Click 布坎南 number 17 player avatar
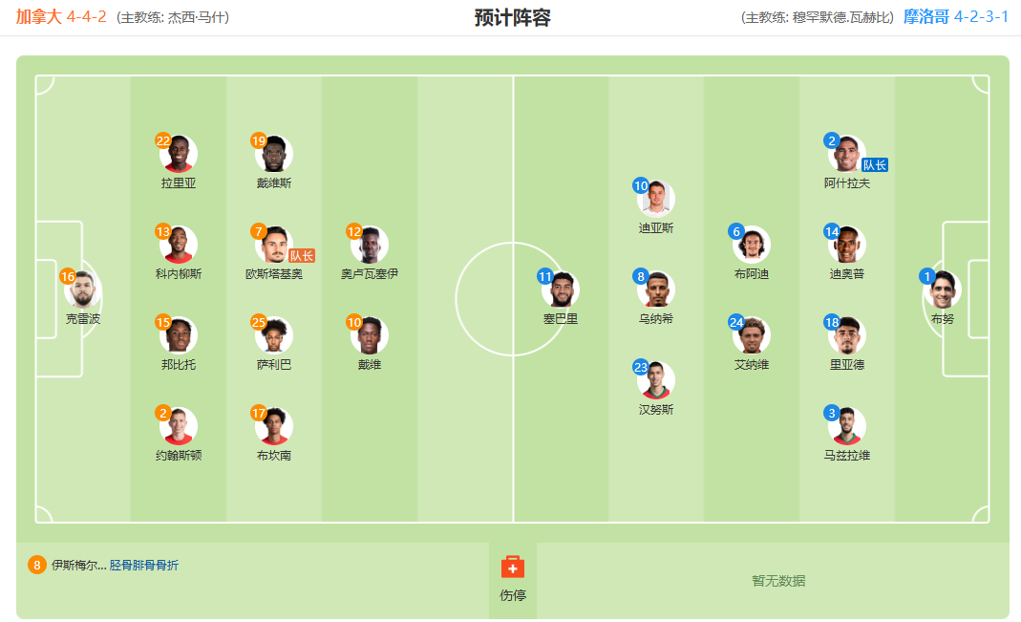Viewport: 1021px width, 622px height. coord(273,426)
